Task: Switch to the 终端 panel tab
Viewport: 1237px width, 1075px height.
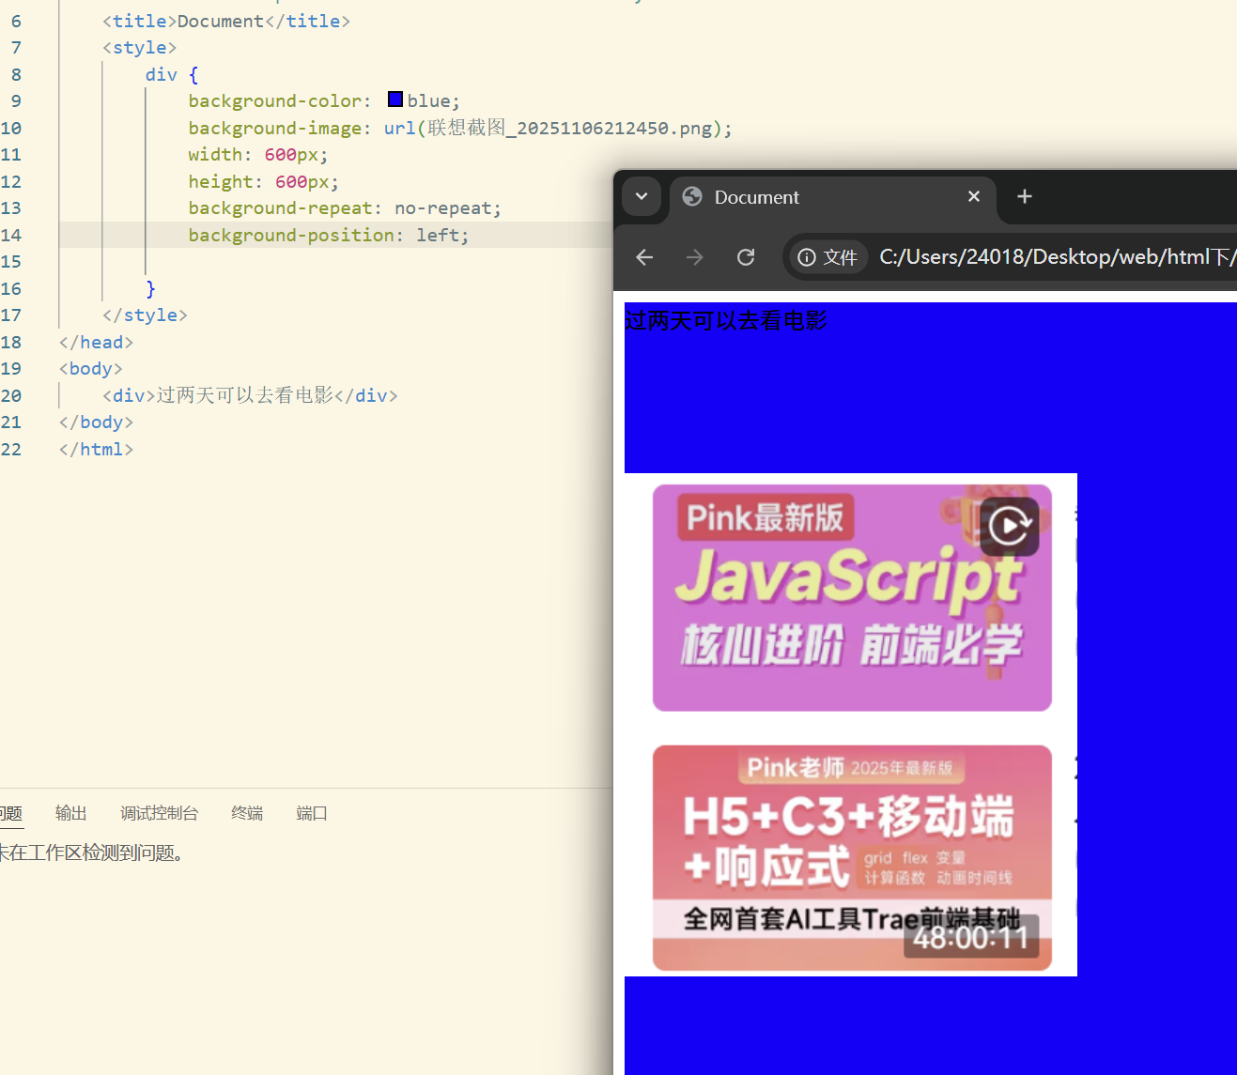Action: pos(247,813)
